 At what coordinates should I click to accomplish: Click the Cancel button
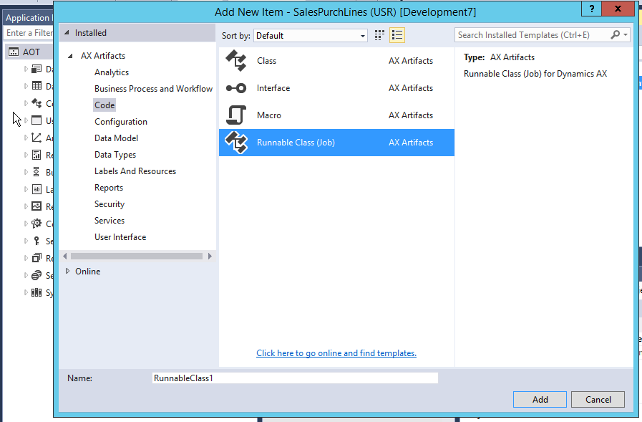[x=598, y=399]
